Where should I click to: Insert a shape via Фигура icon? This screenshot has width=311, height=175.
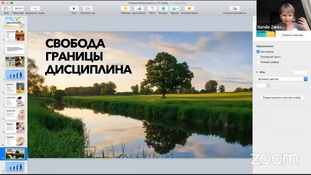[x=163, y=9]
